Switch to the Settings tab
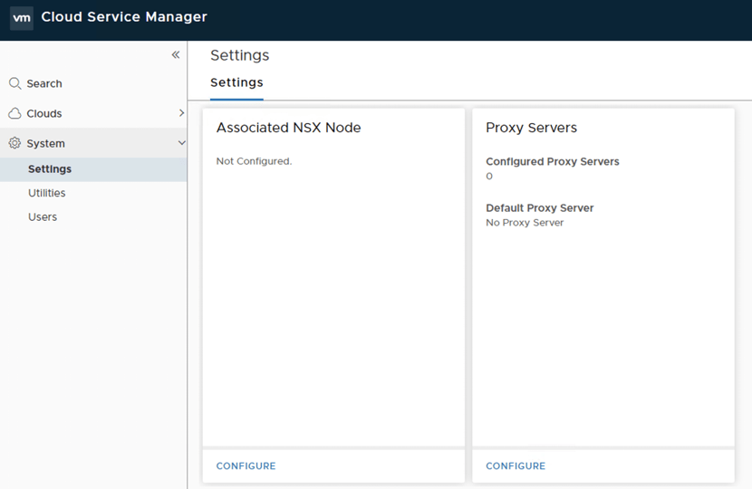 pos(236,82)
